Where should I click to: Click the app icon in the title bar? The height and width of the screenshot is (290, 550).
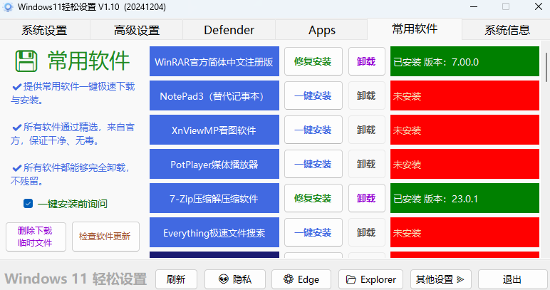click(8, 7)
